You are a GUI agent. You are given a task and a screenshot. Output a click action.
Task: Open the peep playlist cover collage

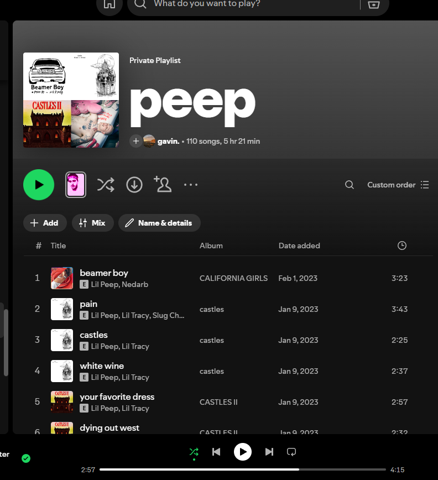click(x=71, y=100)
